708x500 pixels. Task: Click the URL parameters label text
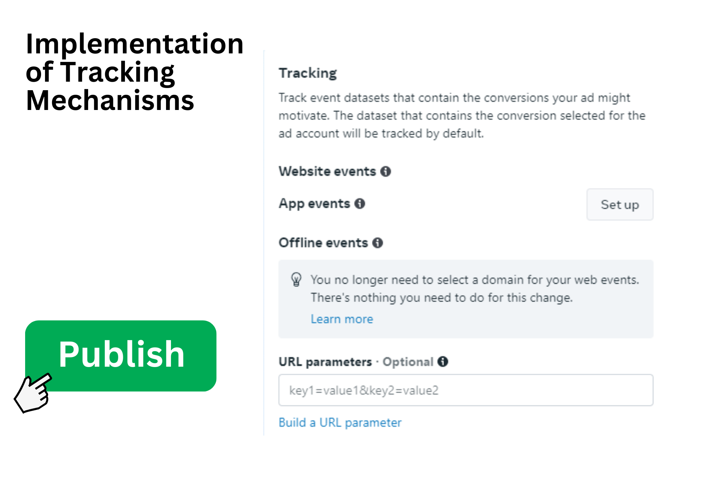[325, 362]
